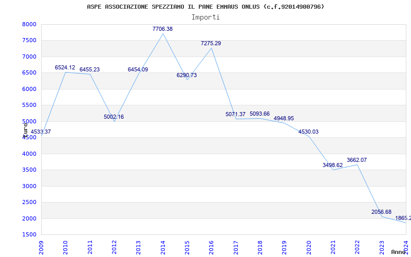
Task: Click the 7275.29 data label
Action: [211, 43]
